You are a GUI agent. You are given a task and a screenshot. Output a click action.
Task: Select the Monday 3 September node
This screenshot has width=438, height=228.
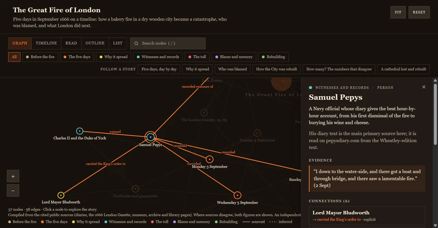coord(210,159)
